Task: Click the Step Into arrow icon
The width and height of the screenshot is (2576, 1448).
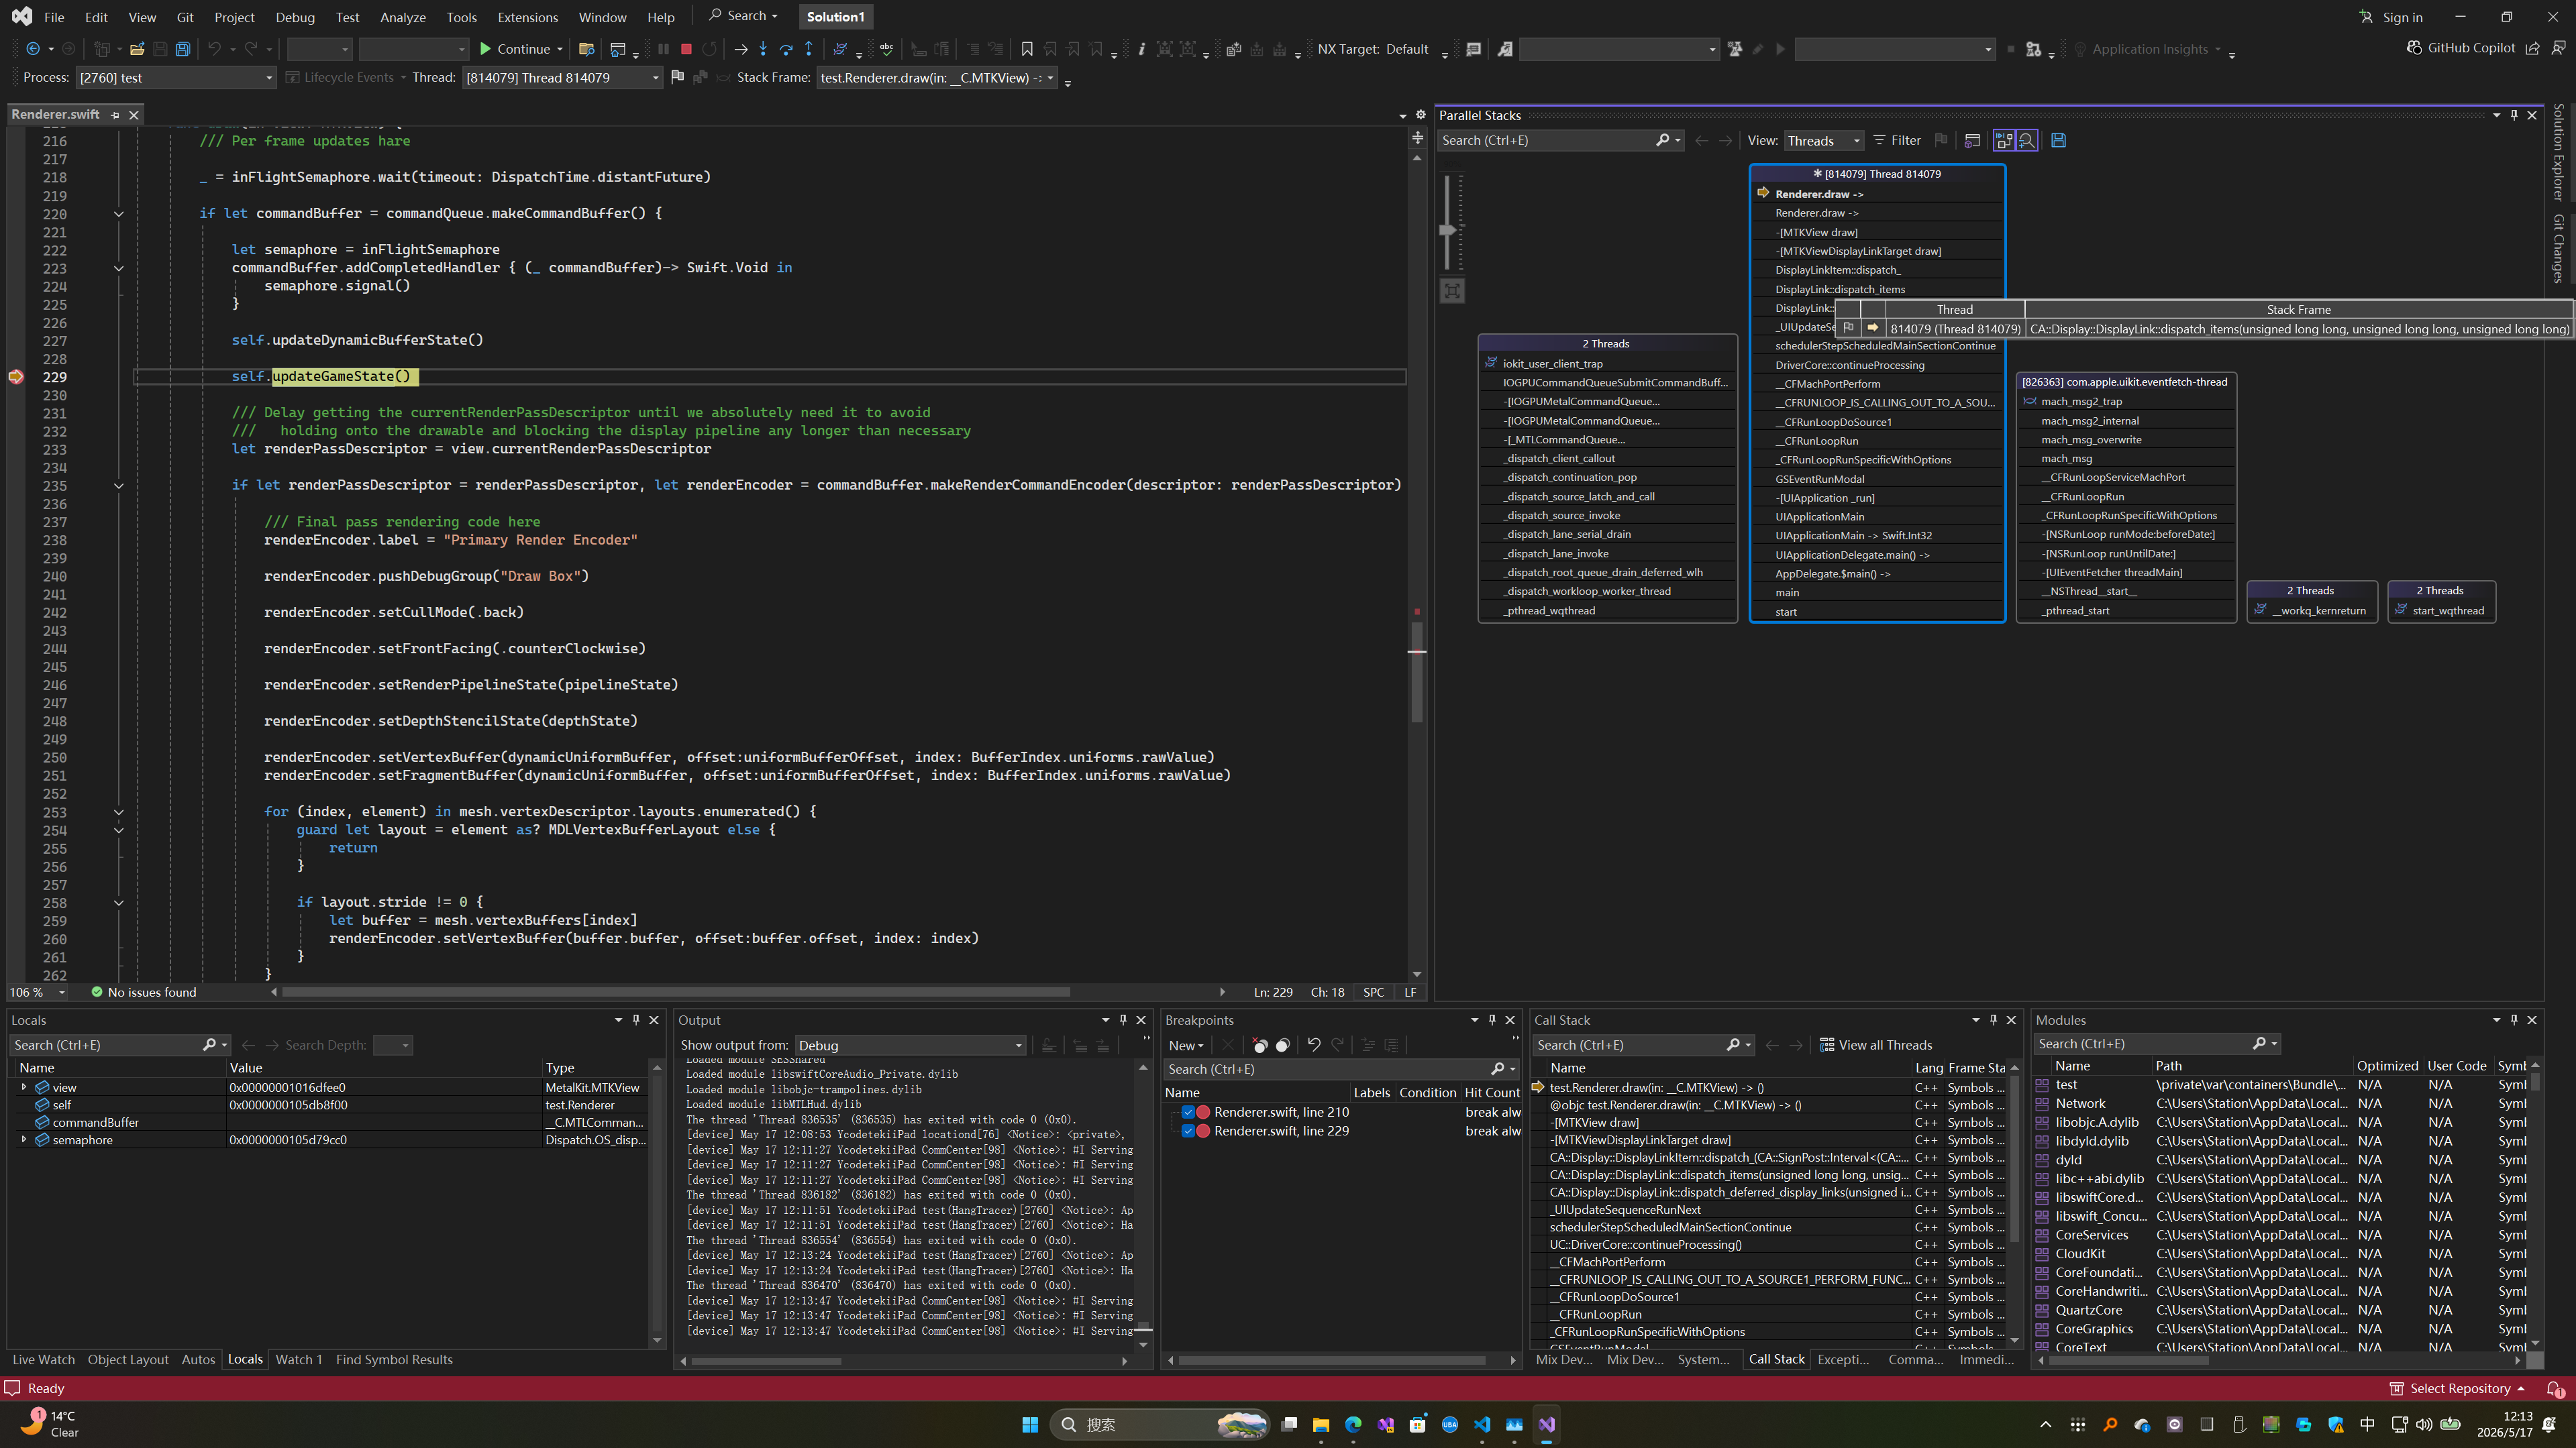Action: click(x=763, y=49)
